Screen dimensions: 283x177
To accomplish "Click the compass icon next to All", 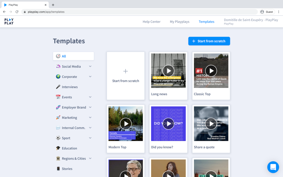I will (x=58, y=56).
